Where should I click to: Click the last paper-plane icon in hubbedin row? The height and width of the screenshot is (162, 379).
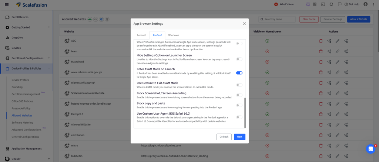click(x=346, y=156)
